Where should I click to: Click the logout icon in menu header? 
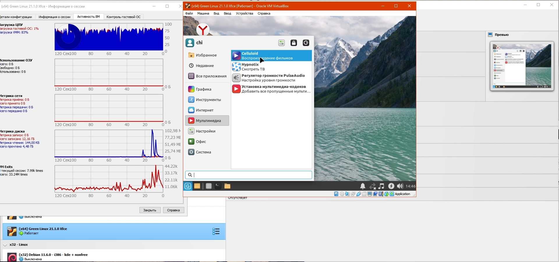(x=306, y=43)
